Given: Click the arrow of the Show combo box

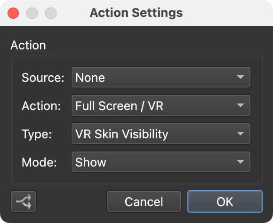Looking at the screenshot, I should point(241,162).
